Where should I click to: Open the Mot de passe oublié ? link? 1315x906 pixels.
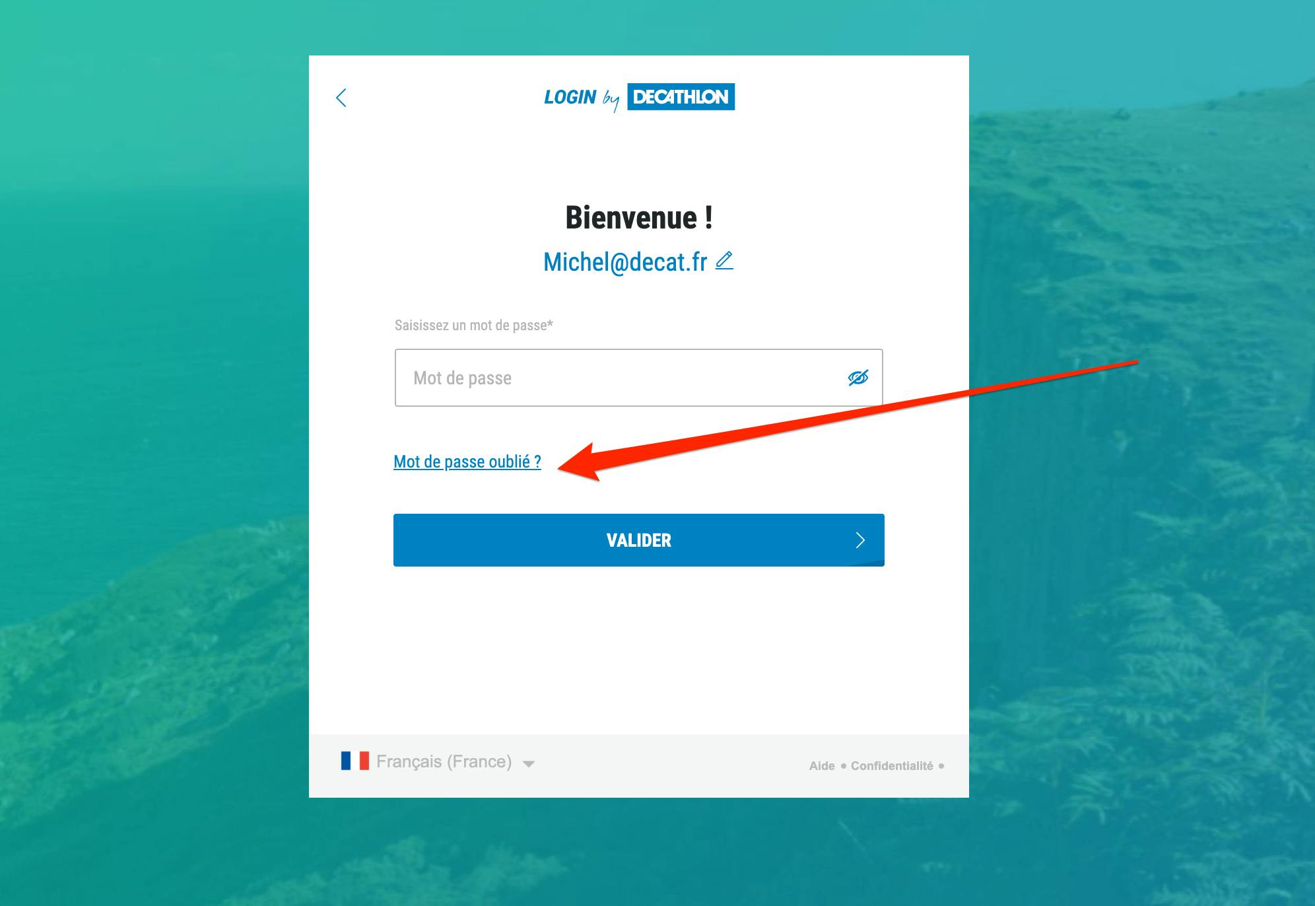pyautogui.click(x=467, y=462)
